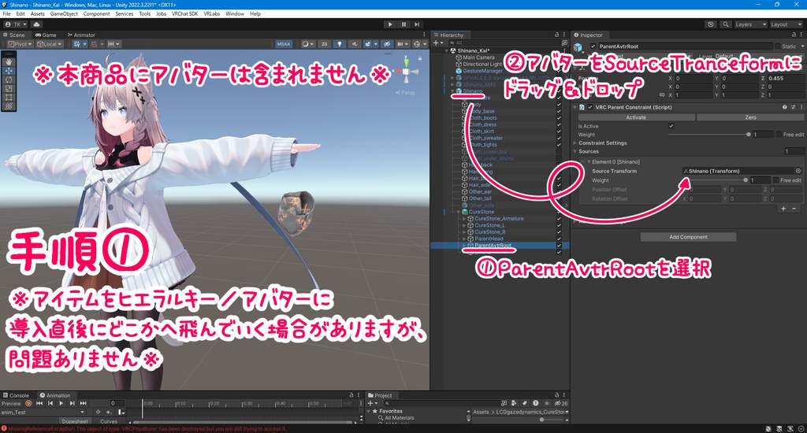Open VRC Parent Constraint help icon

coord(784,108)
